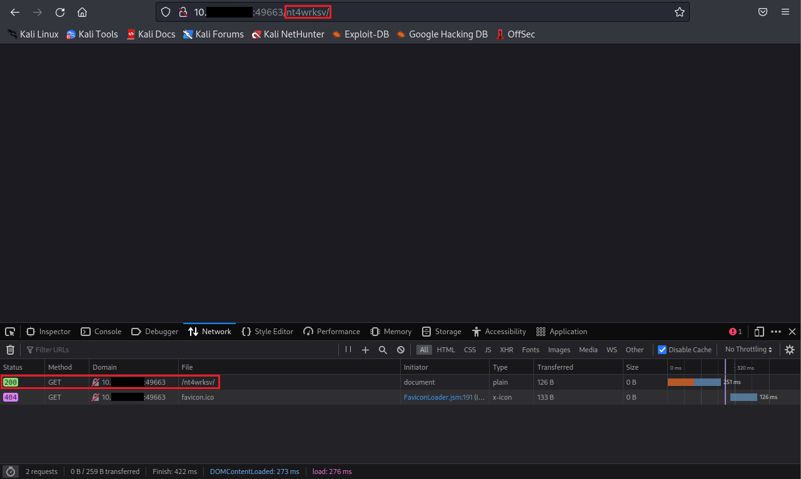Open the Kali NetHunter bookmark
Screen dimensions: 801x479
288,34
